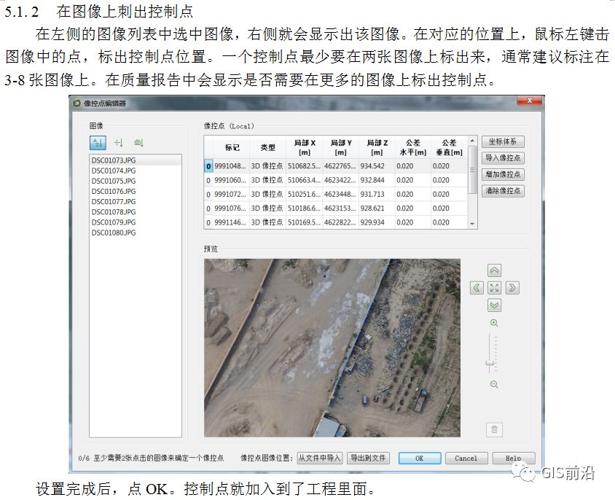Viewport: 615px width, 500px height.
Task: Click the highlighted 0 row header of first GCP
Action: 208,166
